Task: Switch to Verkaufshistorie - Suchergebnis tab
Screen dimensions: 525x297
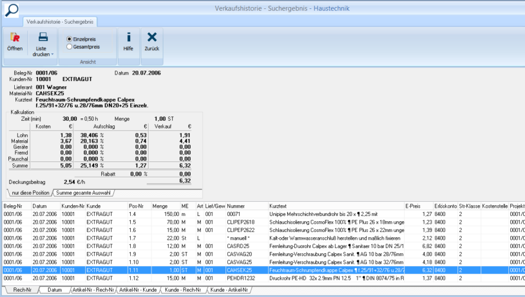Action: tap(60, 22)
